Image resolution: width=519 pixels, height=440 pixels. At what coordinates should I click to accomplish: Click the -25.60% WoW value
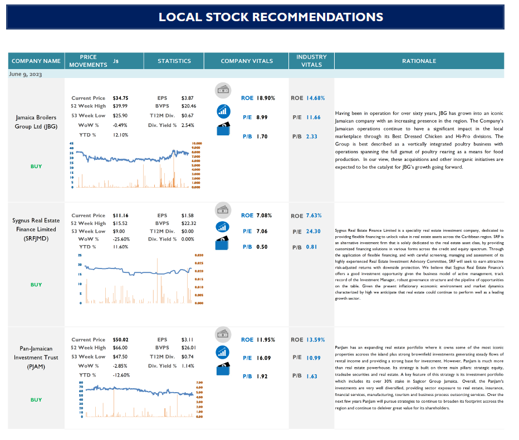click(x=121, y=239)
